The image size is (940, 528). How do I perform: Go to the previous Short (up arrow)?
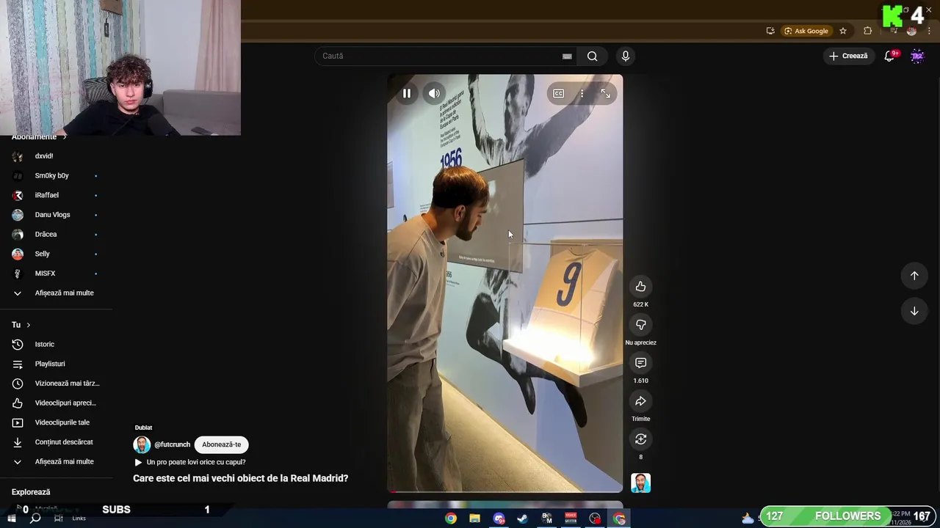tap(914, 276)
